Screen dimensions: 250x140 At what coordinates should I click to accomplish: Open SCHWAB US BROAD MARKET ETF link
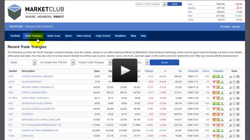pos(38,109)
